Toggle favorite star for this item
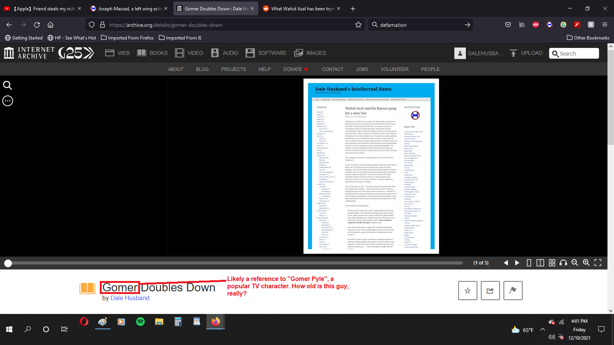614x345 pixels. (x=467, y=291)
